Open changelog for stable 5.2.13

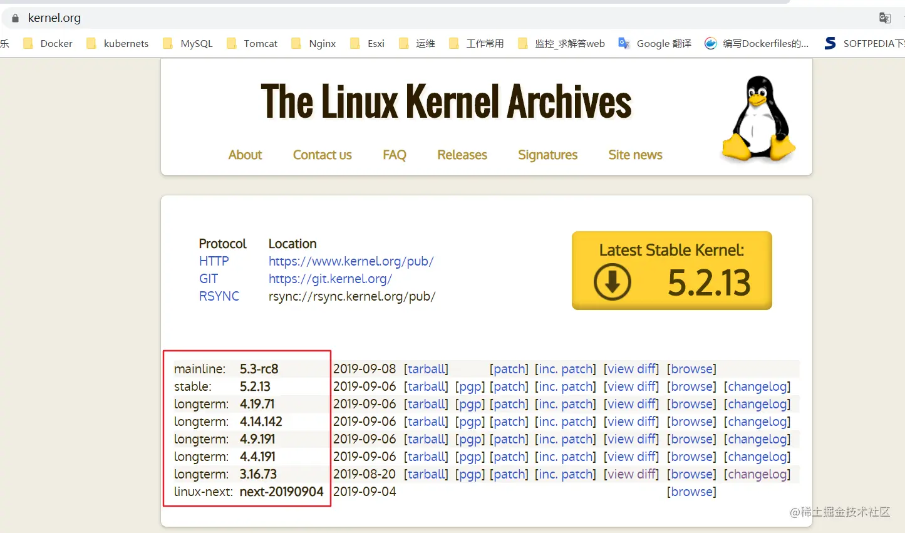point(757,386)
